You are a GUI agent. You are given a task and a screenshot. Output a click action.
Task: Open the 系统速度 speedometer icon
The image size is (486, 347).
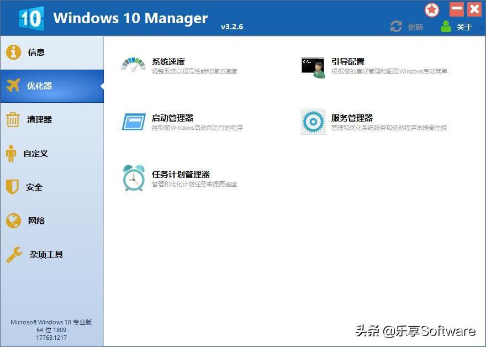pos(133,65)
